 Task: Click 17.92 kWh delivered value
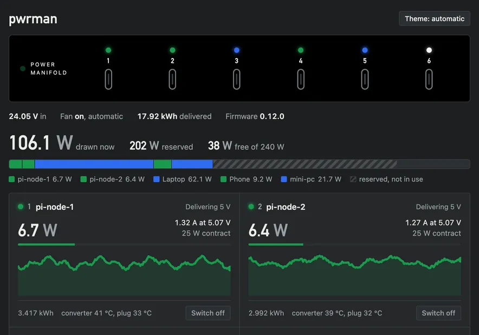click(174, 117)
